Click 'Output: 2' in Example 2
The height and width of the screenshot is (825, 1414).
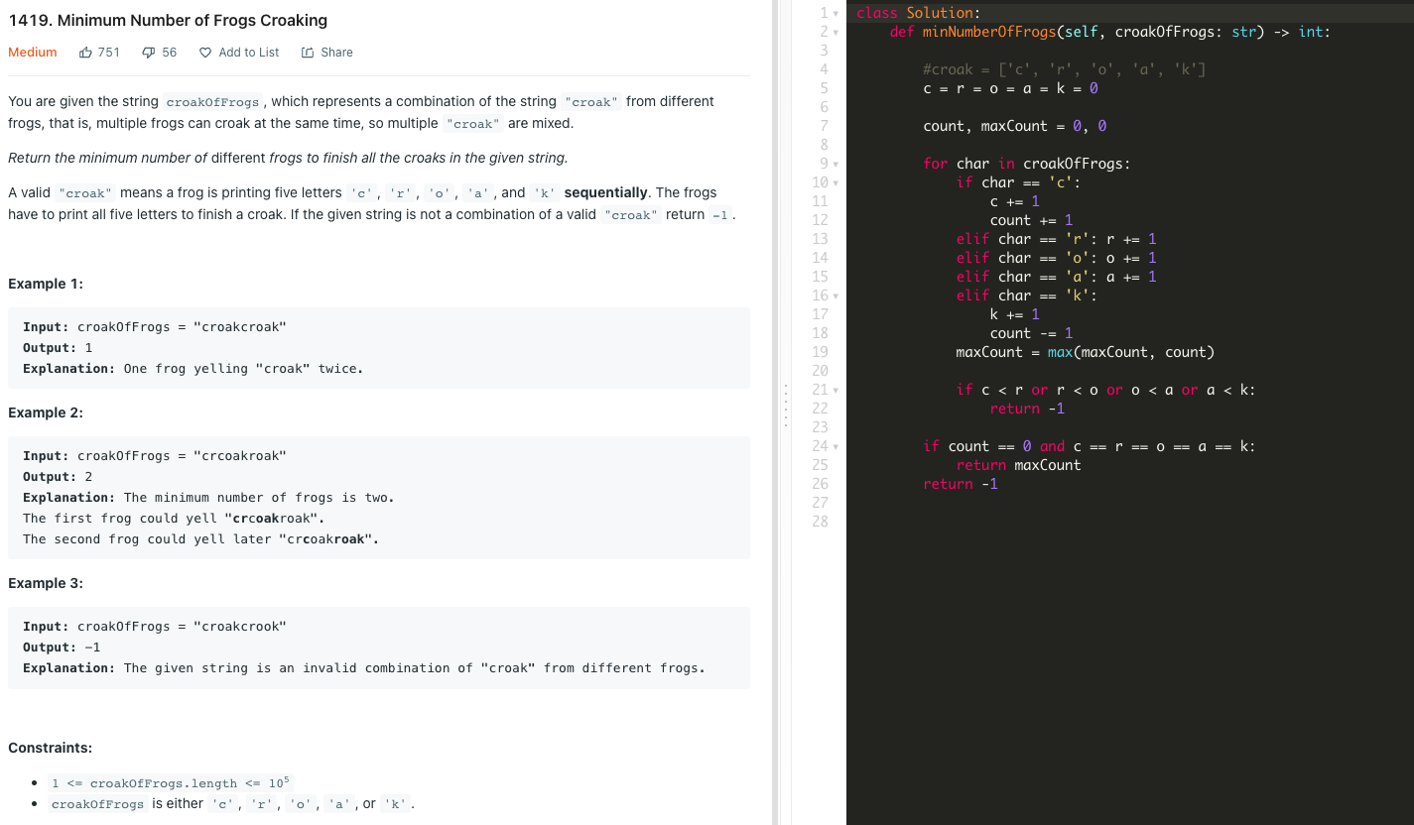(x=58, y=477)
